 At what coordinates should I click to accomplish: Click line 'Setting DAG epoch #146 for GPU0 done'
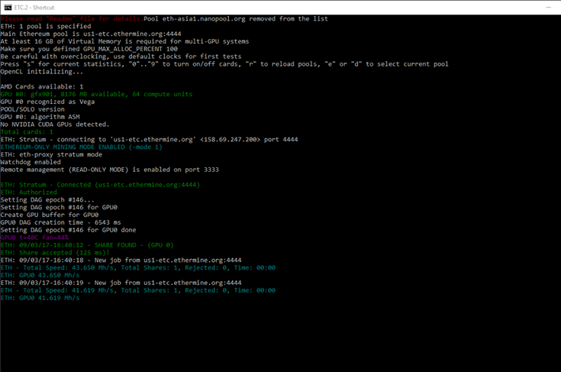pos(69,230)
